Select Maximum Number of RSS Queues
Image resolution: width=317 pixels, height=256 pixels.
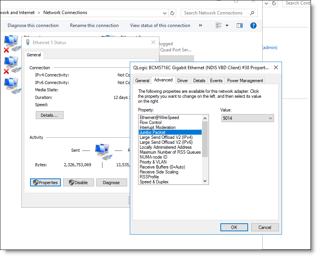point(170,152)
